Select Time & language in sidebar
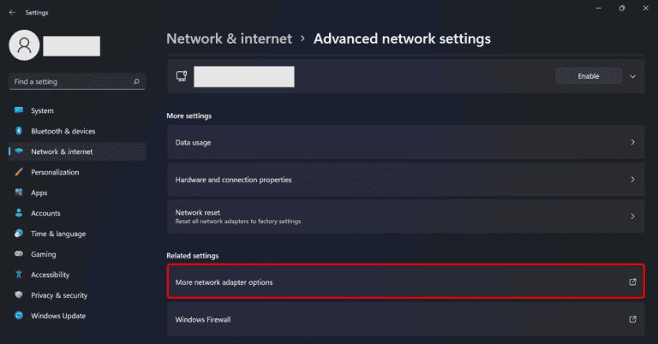This screenshot has width=658, height=344. pyautogui.click(x=58, y=234)
